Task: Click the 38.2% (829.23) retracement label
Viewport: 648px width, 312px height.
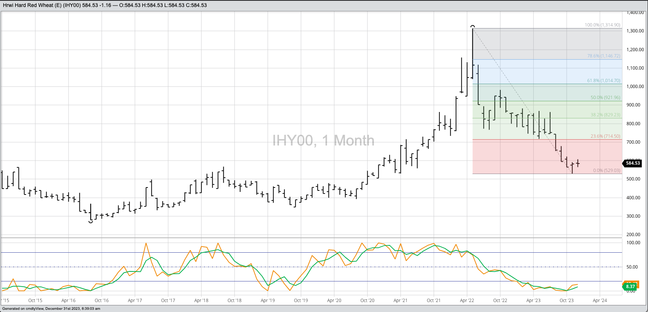Action: tap(605, 115)
